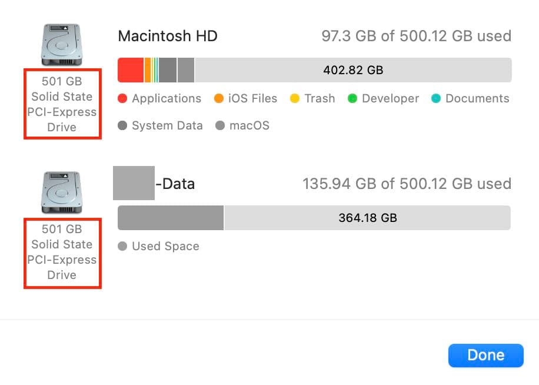Click the Used Space legend dot
This screenshot has width=539, height=385.
click(122, 247)
